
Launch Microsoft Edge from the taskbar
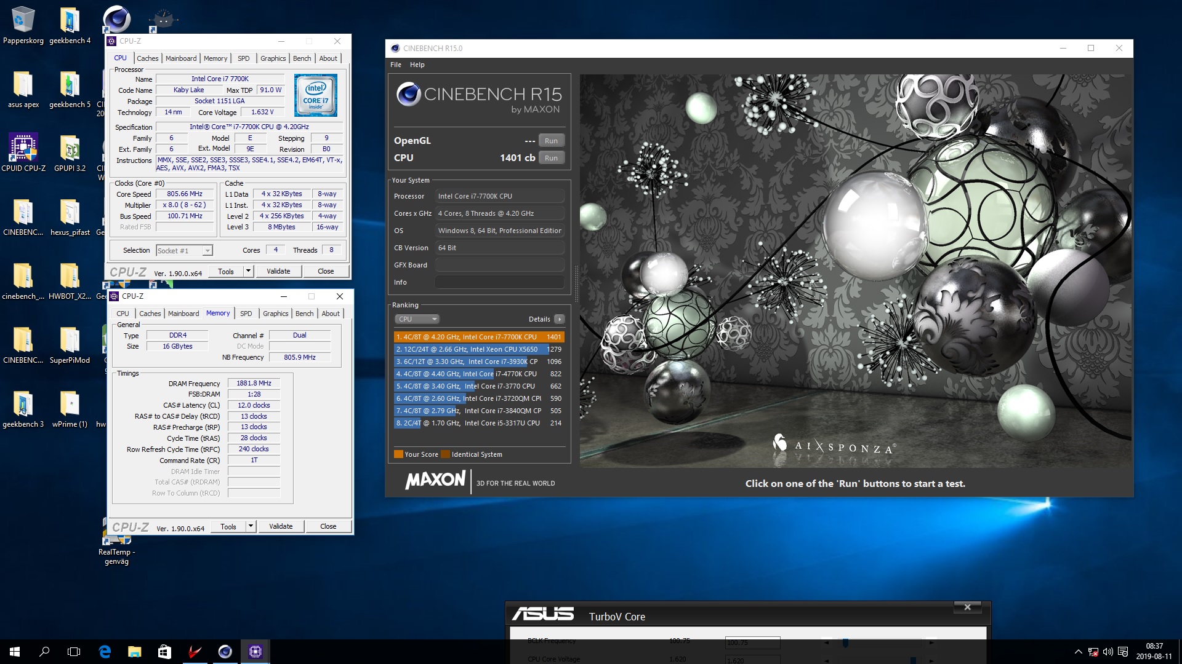pos(105,652)
